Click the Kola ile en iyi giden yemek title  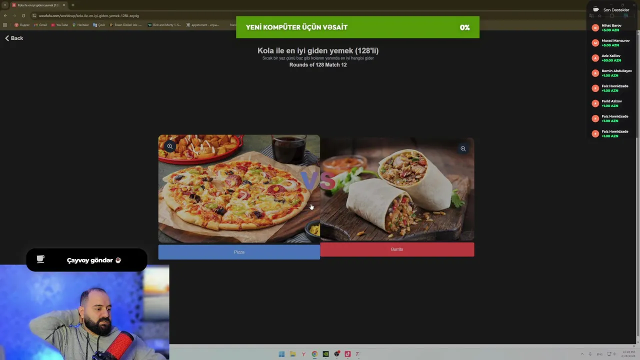pyautogui.click(x=318, y=50)
